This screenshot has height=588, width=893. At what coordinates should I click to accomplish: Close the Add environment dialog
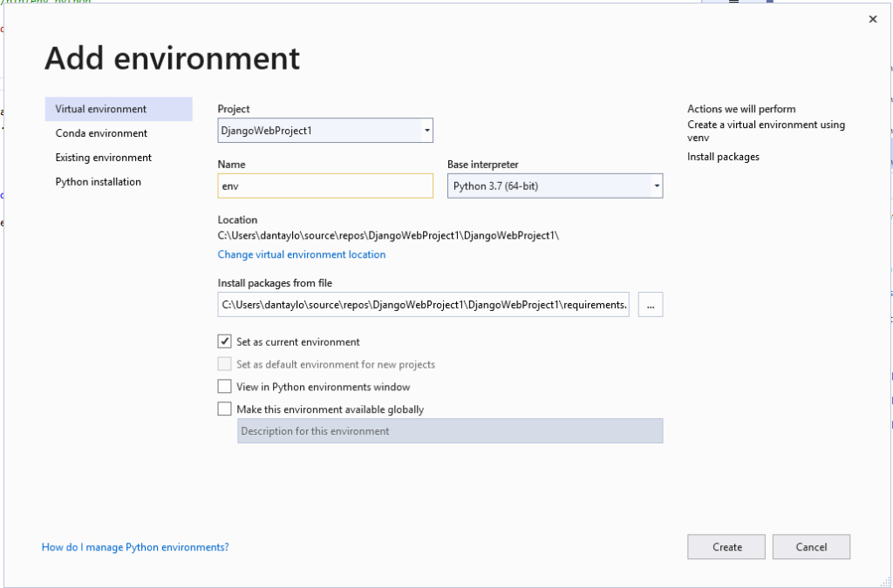pyautogui.click(x=872, y=18)
